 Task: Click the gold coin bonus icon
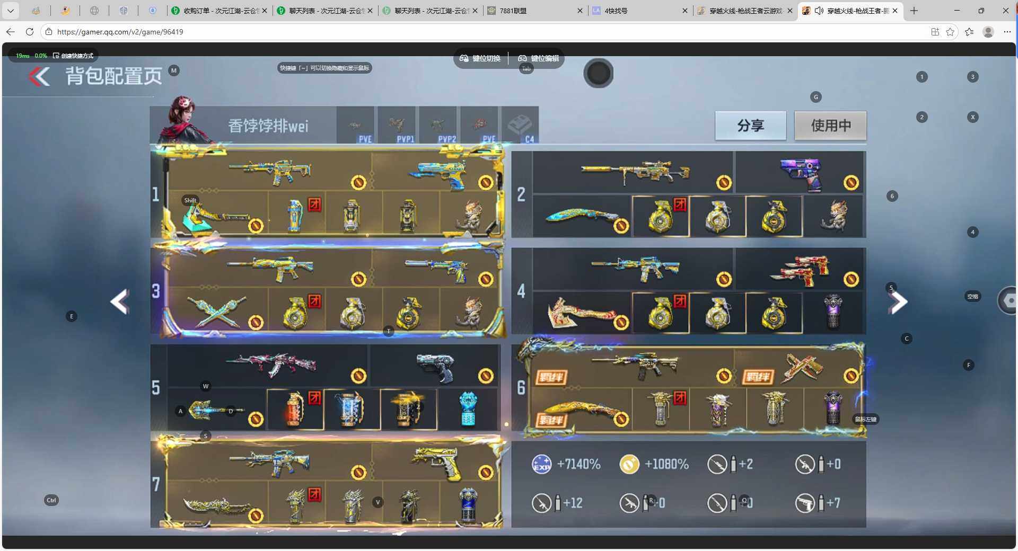(629, 465)
